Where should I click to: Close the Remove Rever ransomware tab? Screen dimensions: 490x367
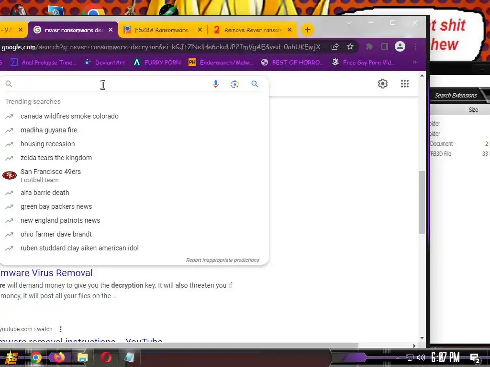coord(290,30)
